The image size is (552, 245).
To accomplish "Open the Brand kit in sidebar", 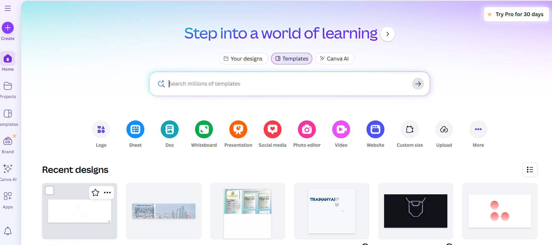I will [x=8, y=142].
